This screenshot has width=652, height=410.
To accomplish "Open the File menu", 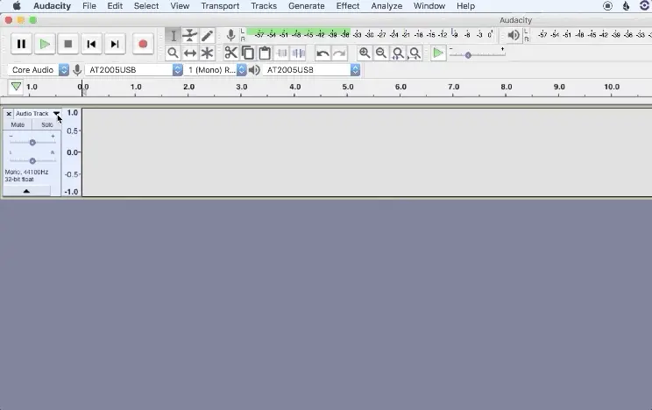I will click(x=89, y=6).
